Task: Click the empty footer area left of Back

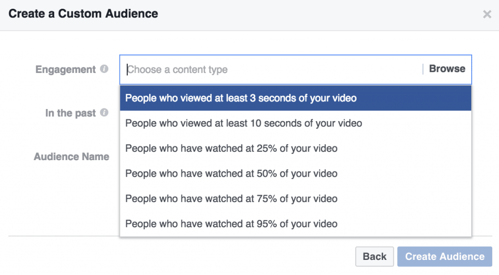Action: [x=180, y=257]
